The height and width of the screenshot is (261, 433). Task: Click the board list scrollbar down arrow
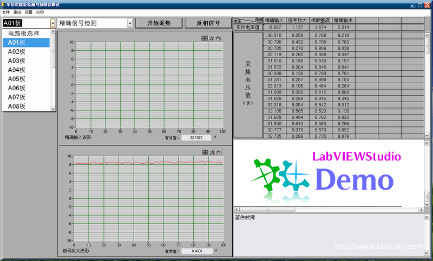tap(53, 109)
